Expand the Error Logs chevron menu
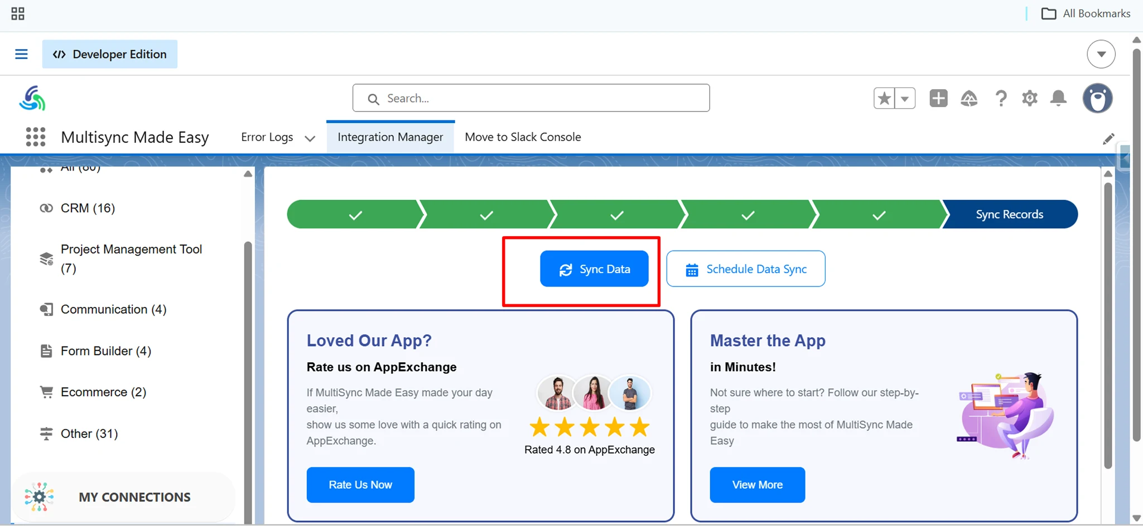 tap(310, 138)
